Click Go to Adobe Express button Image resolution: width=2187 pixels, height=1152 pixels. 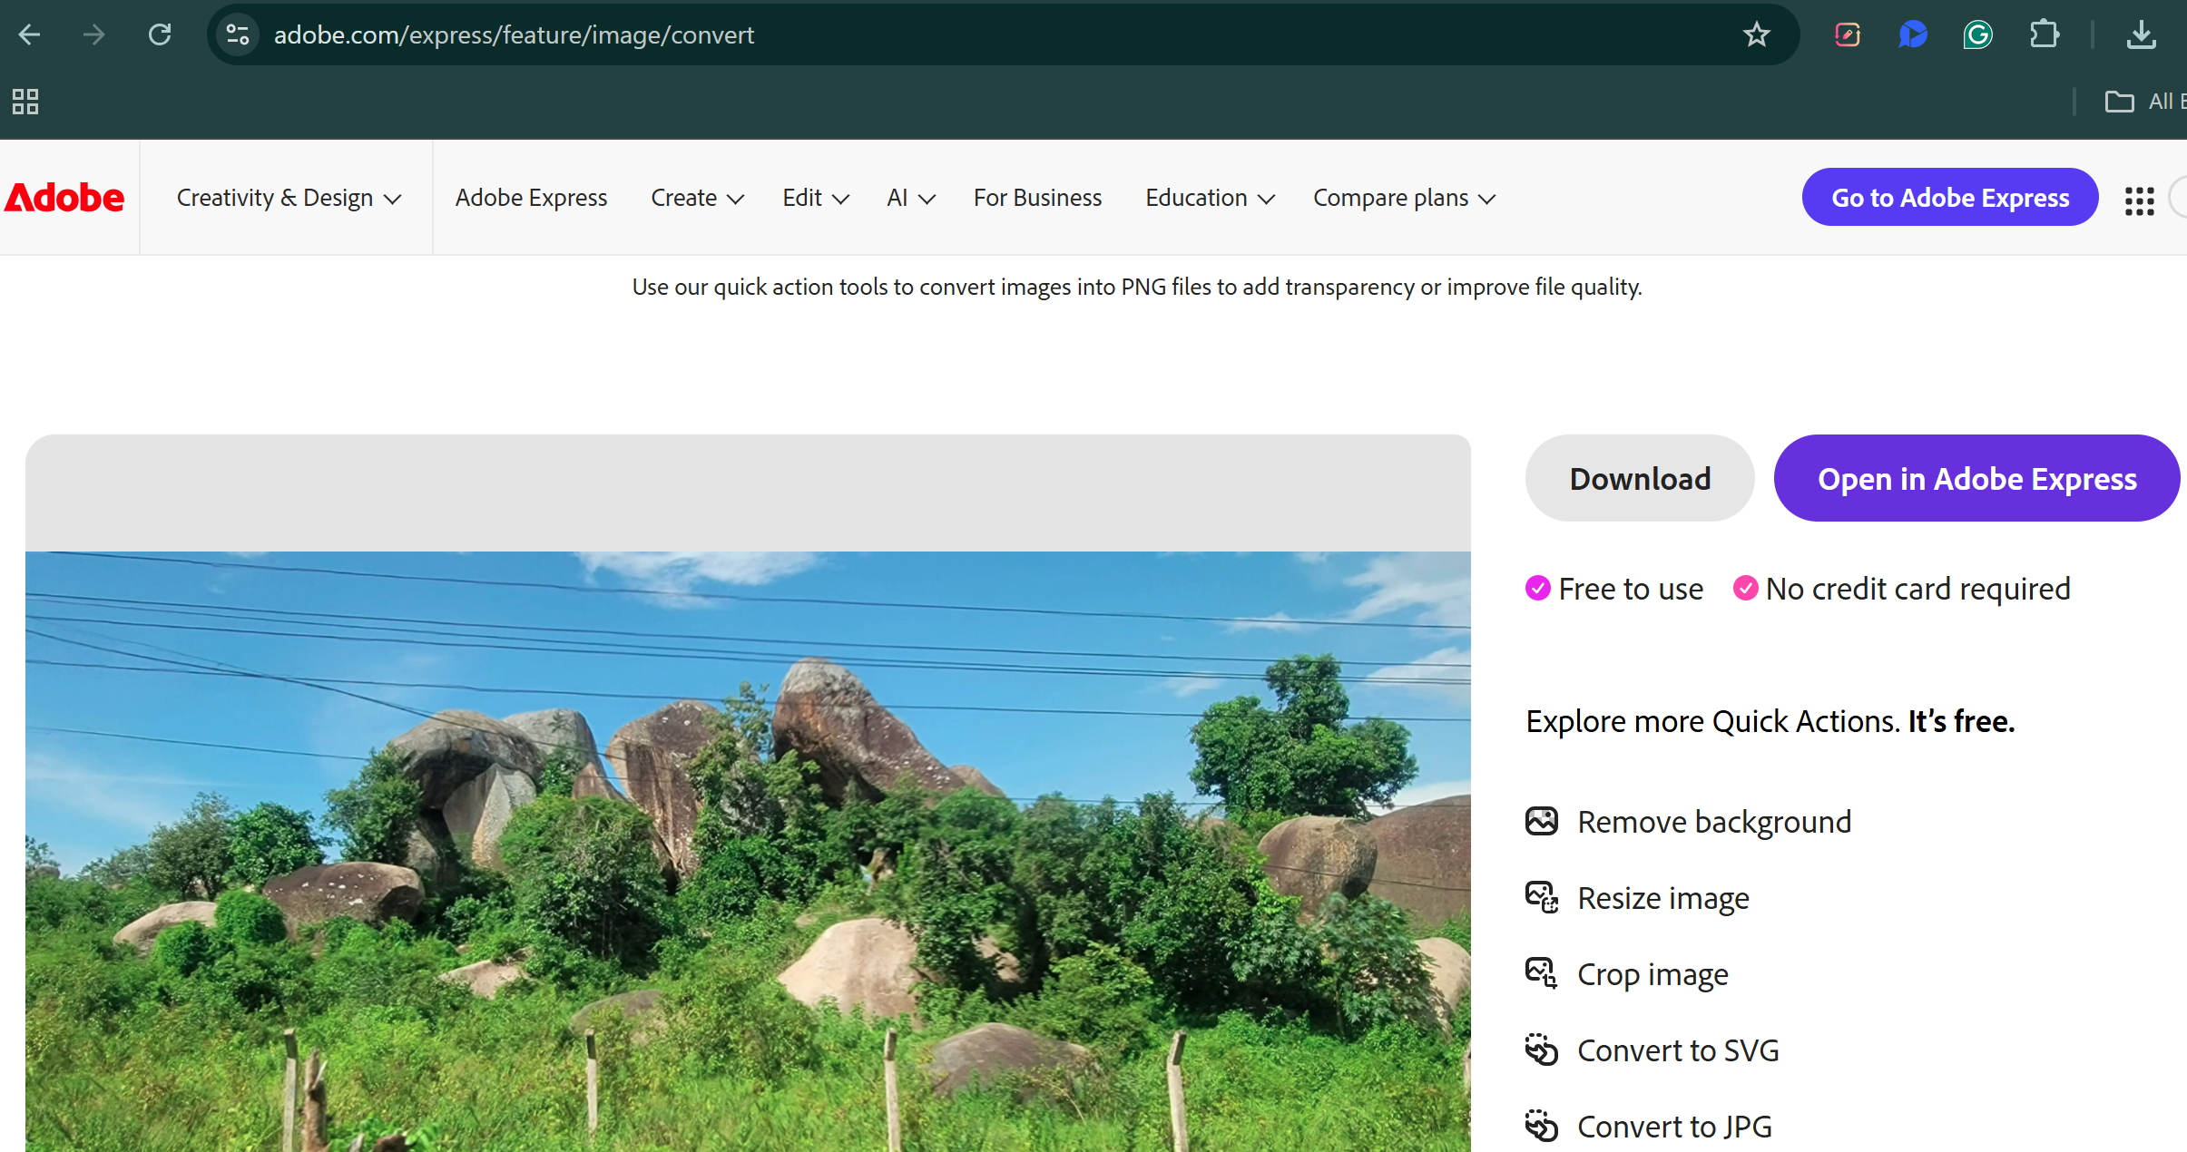click(1950, 198)
